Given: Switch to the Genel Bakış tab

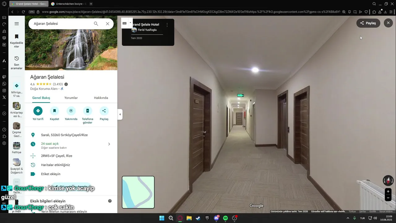Looking at the screenshot, I should 41,98.
